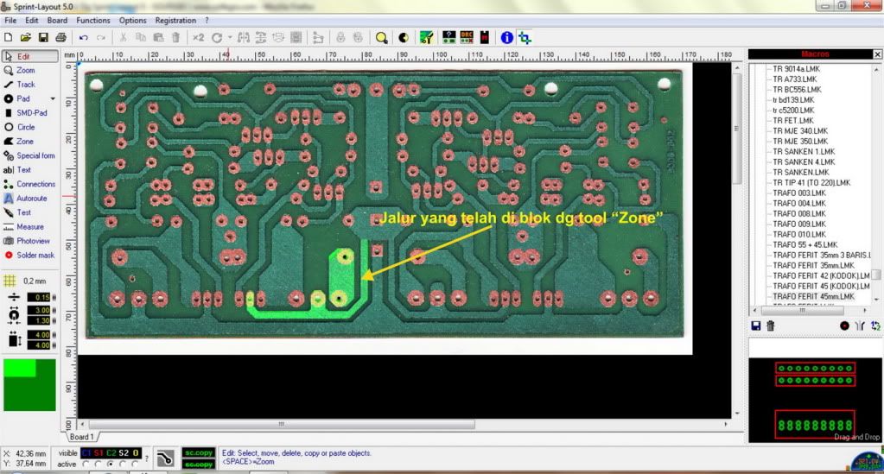Select the Special form tool
Image resolution: width=884 pixels, height=474 pixels.
(29, 155)
